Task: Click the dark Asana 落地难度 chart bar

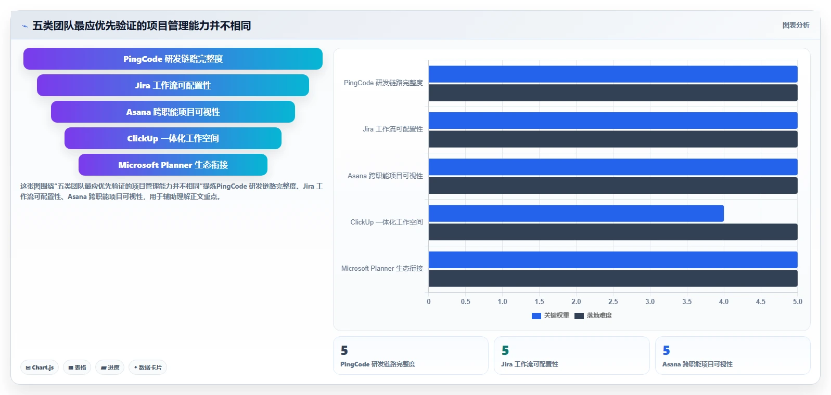Action: pos(613,186)
